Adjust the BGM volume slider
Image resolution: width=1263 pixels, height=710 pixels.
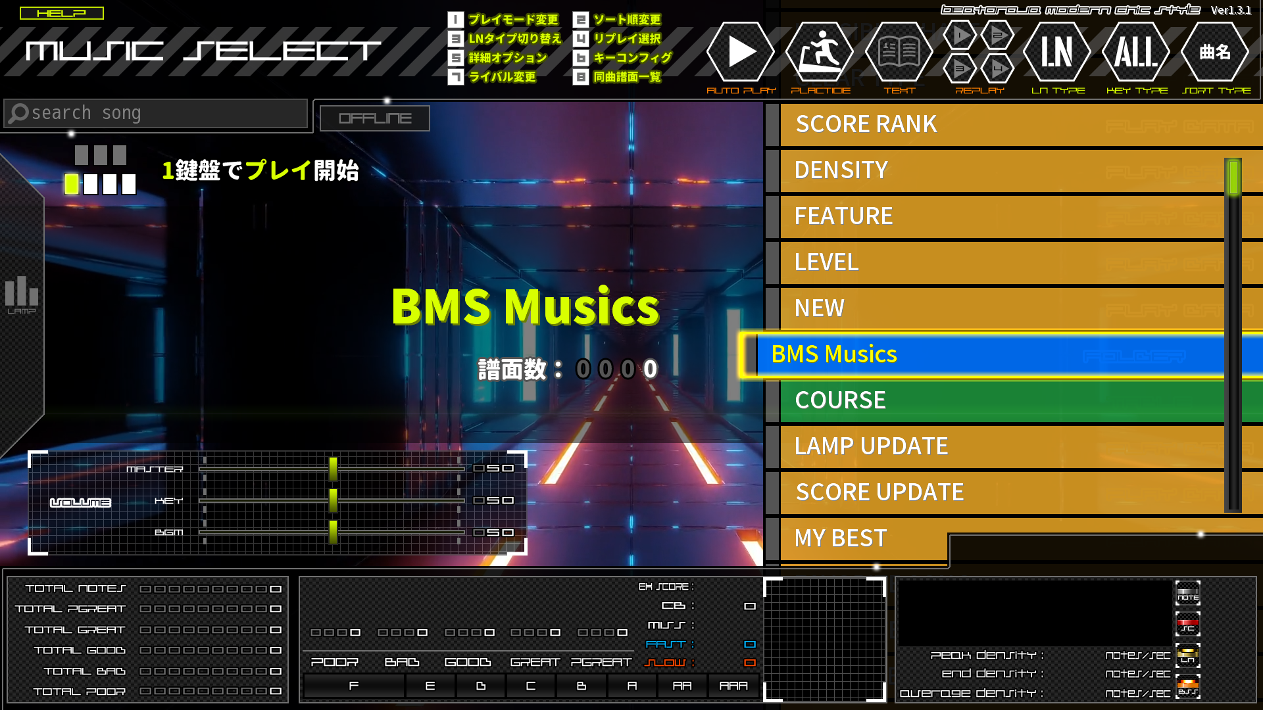(333, 532)
